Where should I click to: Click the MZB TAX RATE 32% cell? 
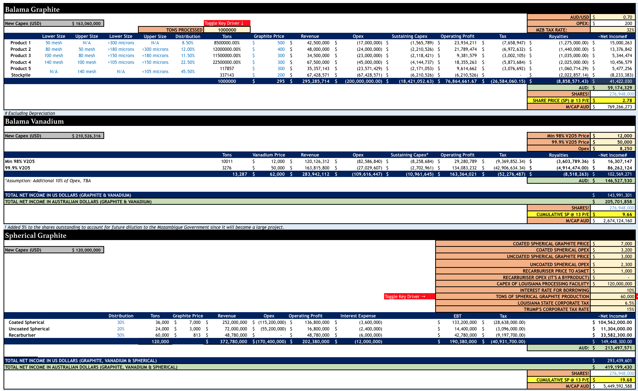click(x=613, y=30)
